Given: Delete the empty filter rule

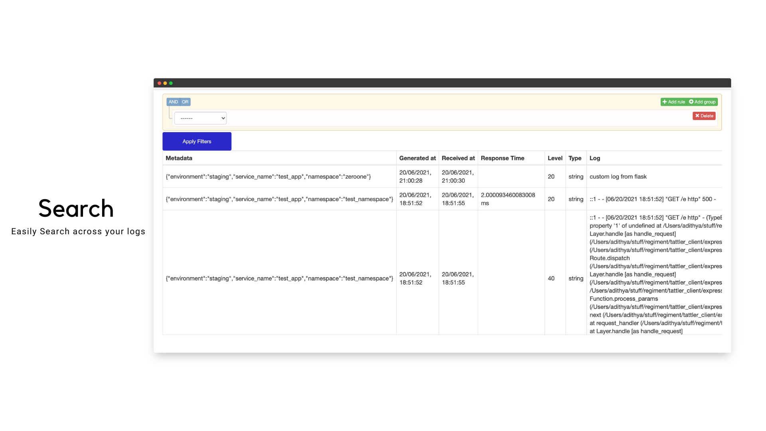Looking at the screenshot, I should 704,116.
